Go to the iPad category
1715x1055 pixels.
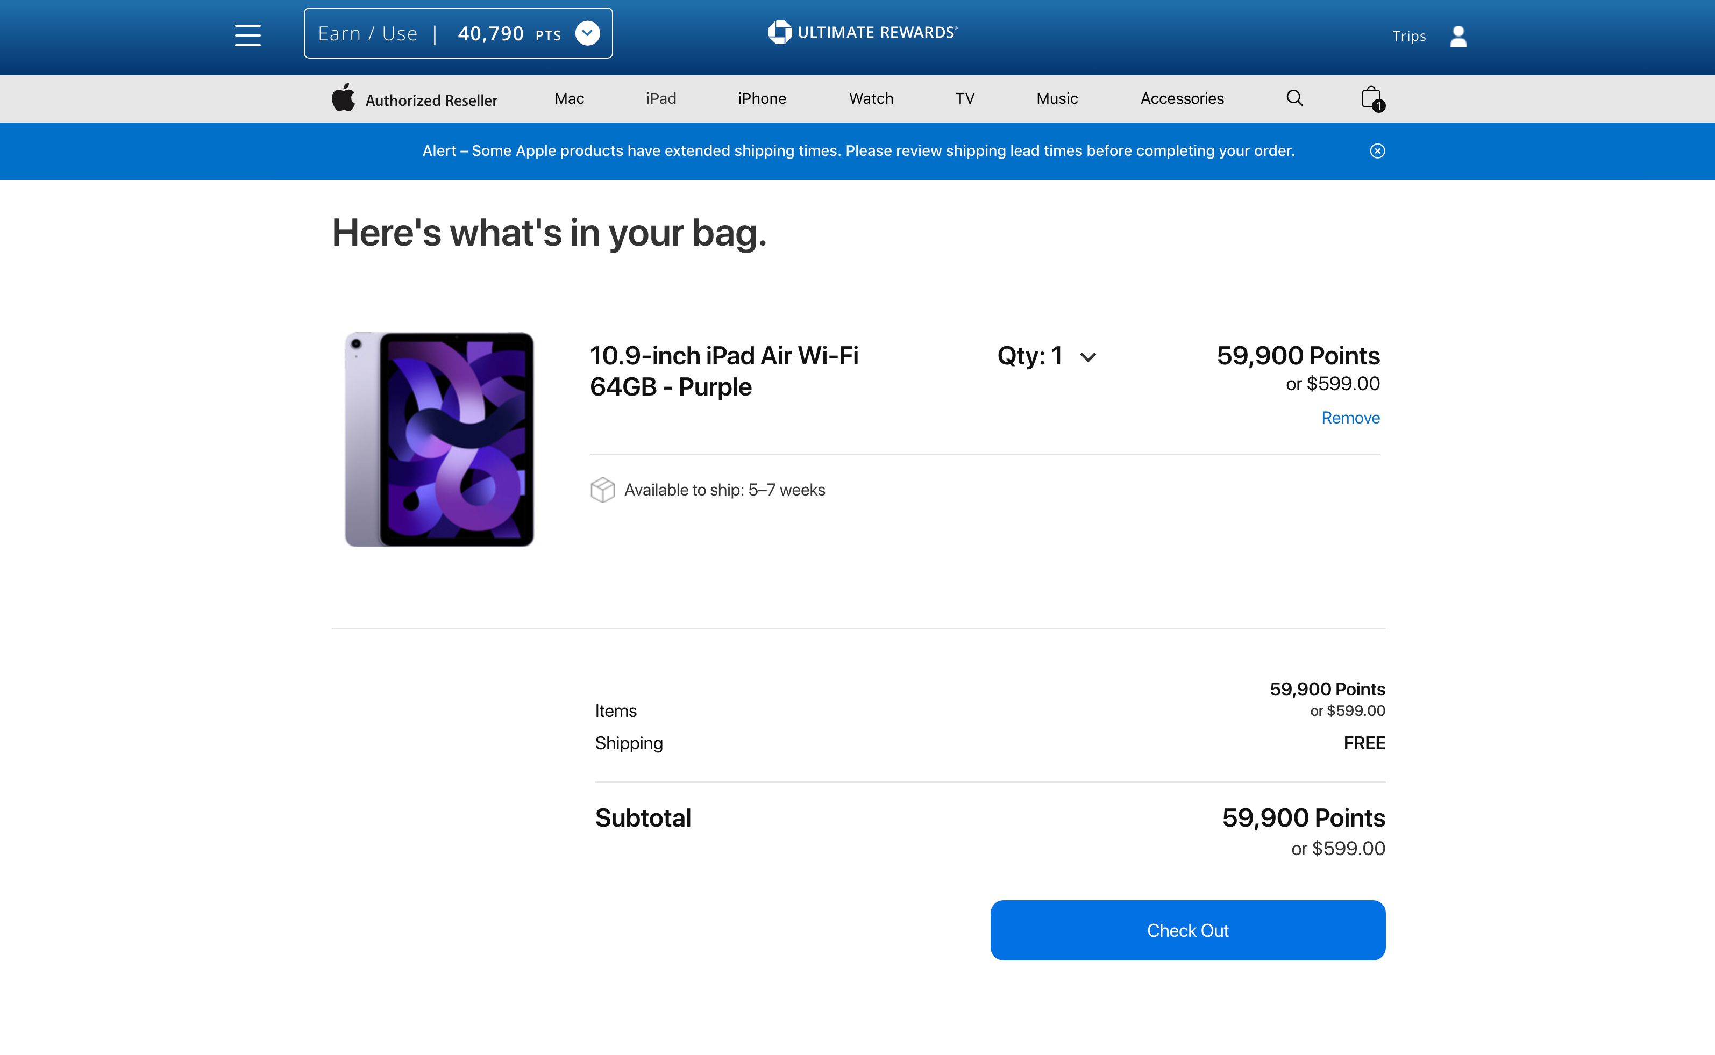pos(661,98)
